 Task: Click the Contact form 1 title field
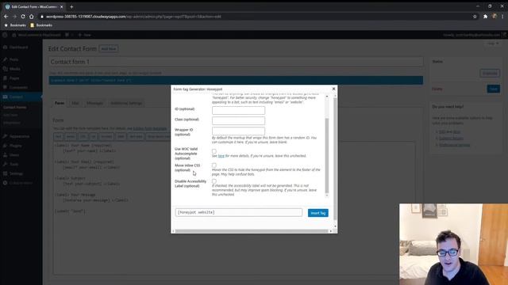236,62
